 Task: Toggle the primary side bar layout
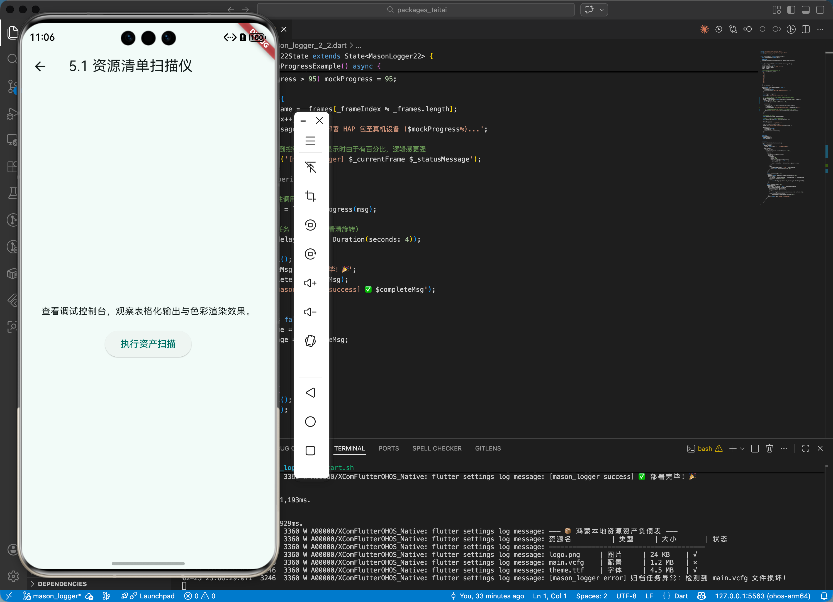pos(791,10)
